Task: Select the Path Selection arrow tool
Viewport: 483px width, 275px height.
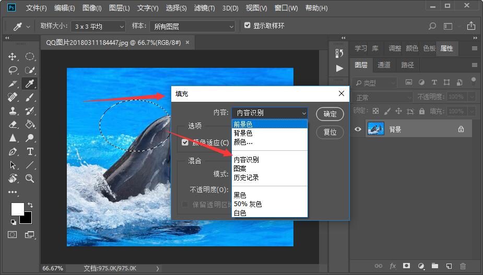Action: coord(13,165)
